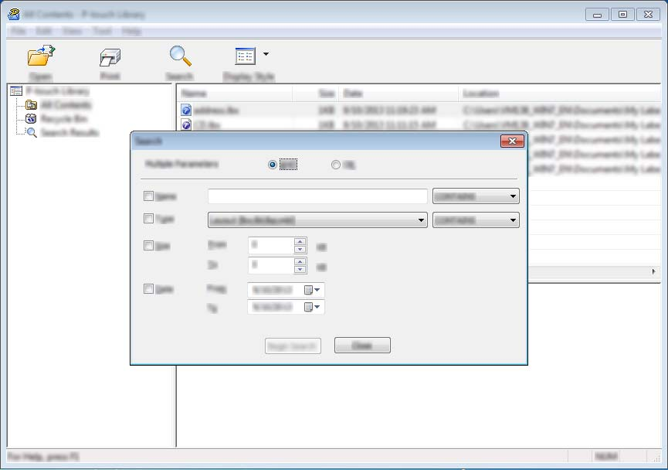Click the address.lbx file icon in the list
668x470 pixels.
point(186,110)
